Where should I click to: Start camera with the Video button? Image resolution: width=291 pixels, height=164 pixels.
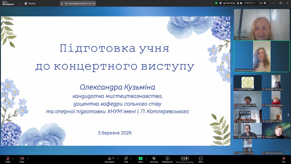22,159
